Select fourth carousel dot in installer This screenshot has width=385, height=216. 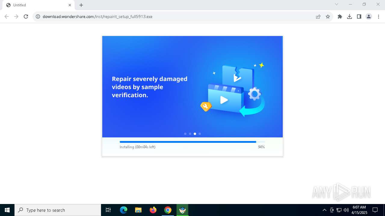tap(200, 134)
